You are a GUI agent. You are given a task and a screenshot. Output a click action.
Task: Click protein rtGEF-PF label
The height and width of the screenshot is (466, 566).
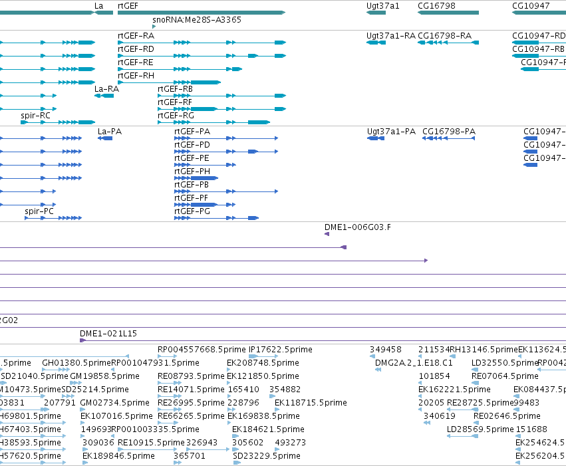(192, 198)
